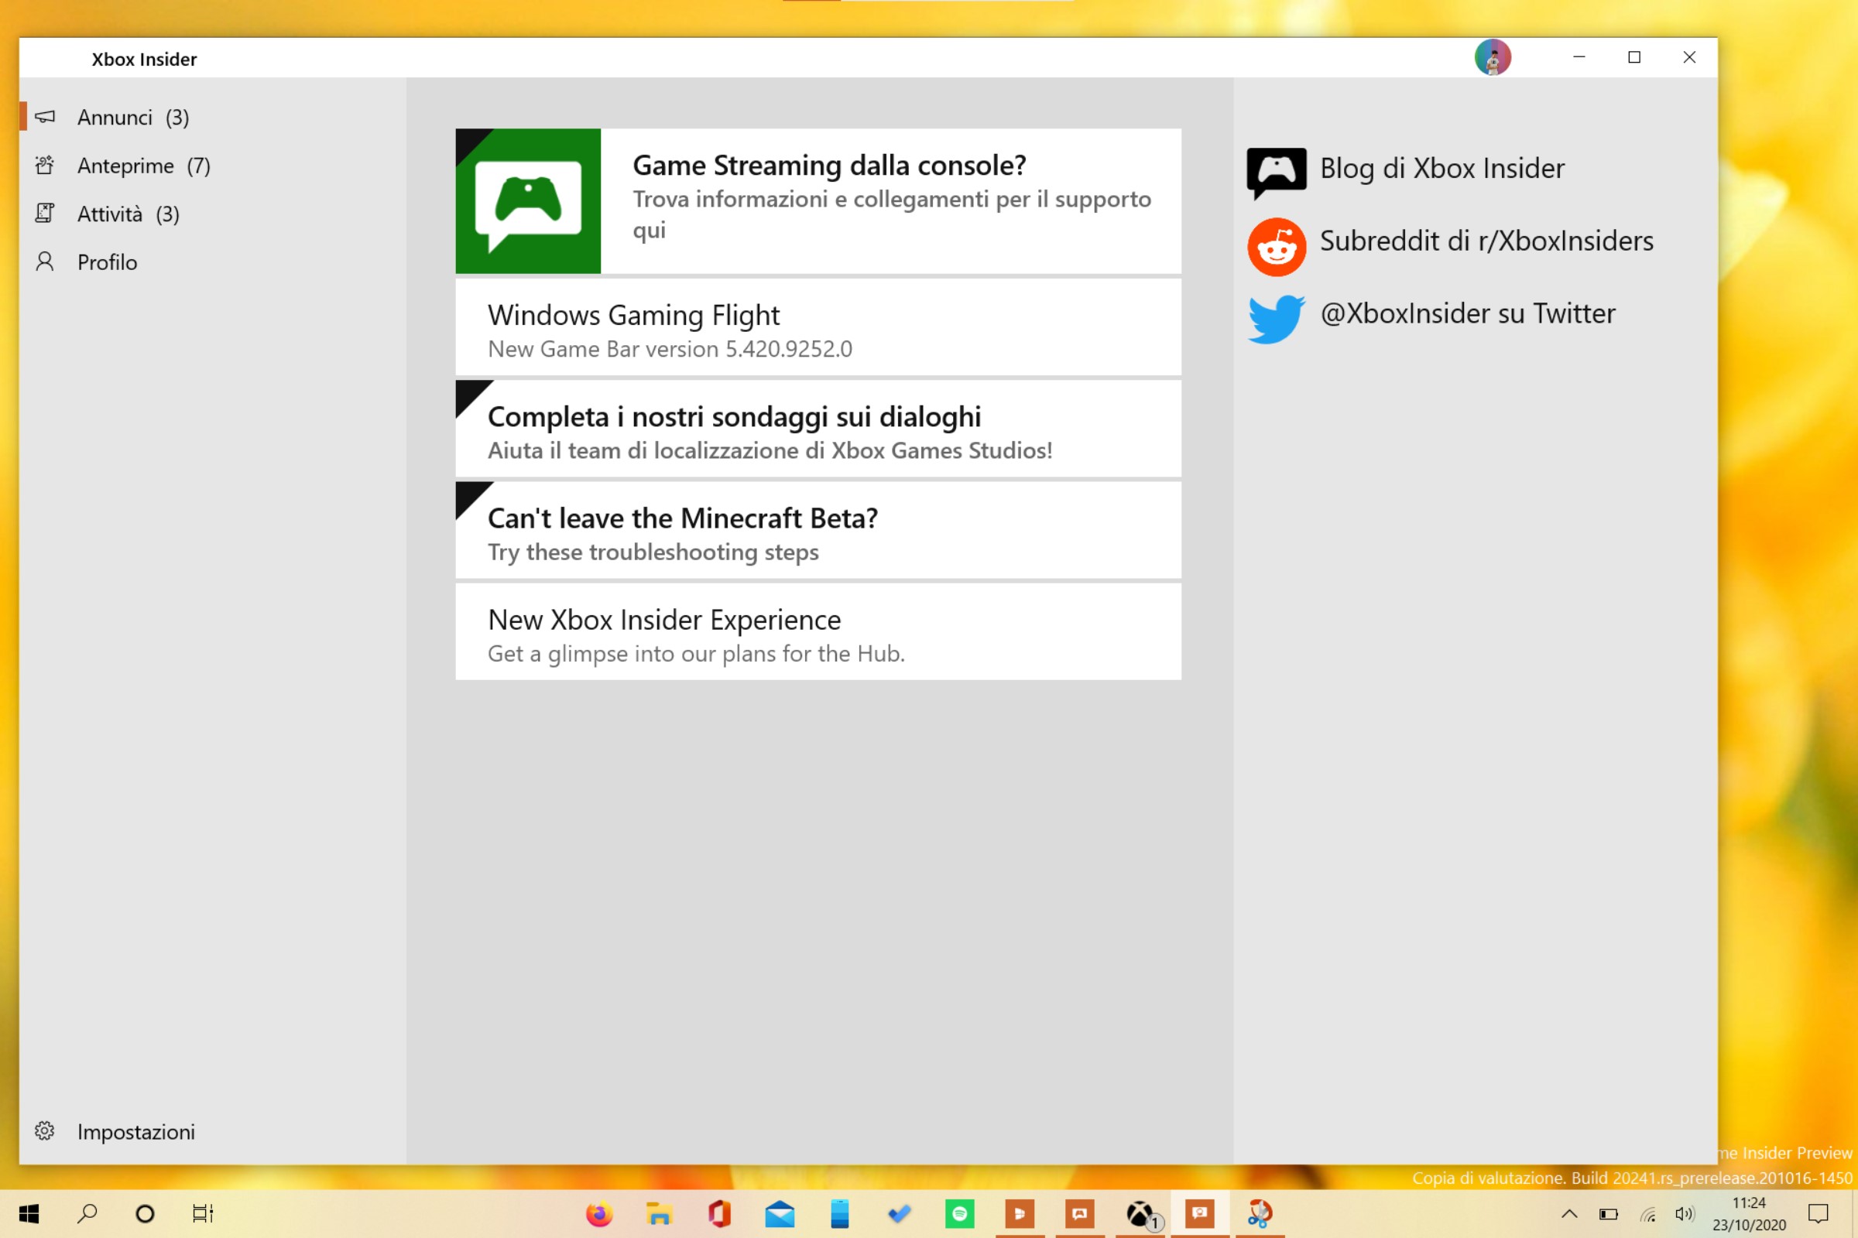The width and height of the screenshot is (1858, 1238).
Task: Maximize the Xbox Insider window
Action: pyautogui.click(x=1634, y=57)
